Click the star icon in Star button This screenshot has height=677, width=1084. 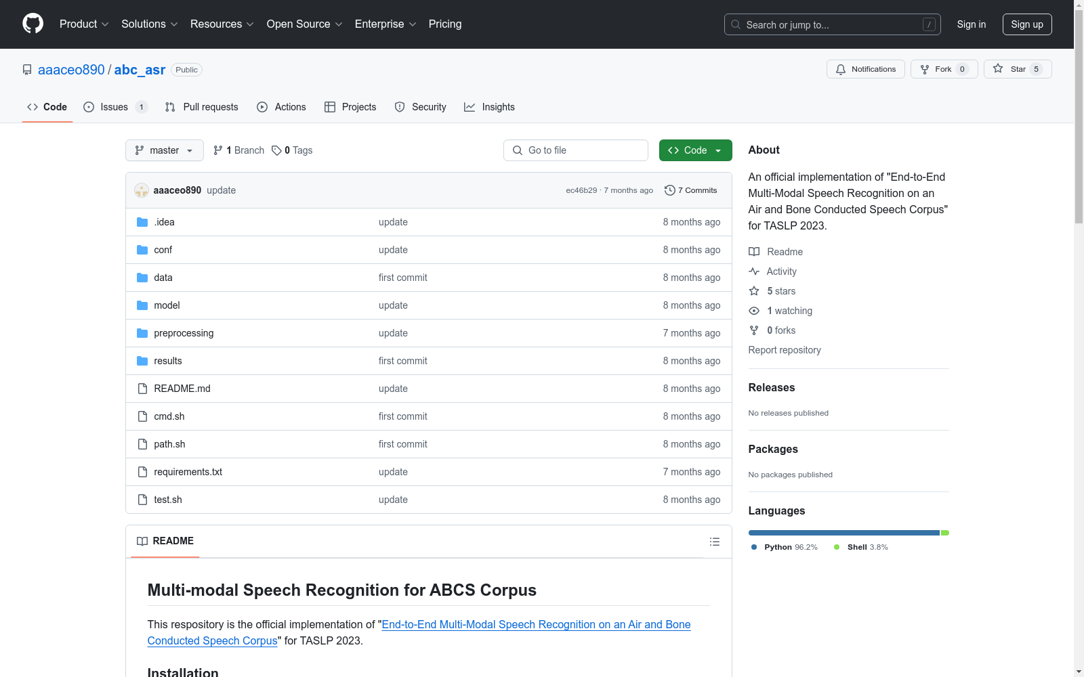[x=998, y=68]
